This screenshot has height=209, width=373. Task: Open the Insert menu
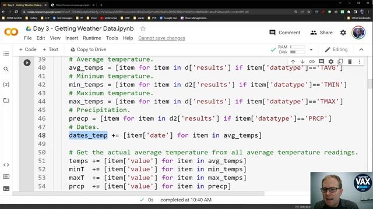72,38
